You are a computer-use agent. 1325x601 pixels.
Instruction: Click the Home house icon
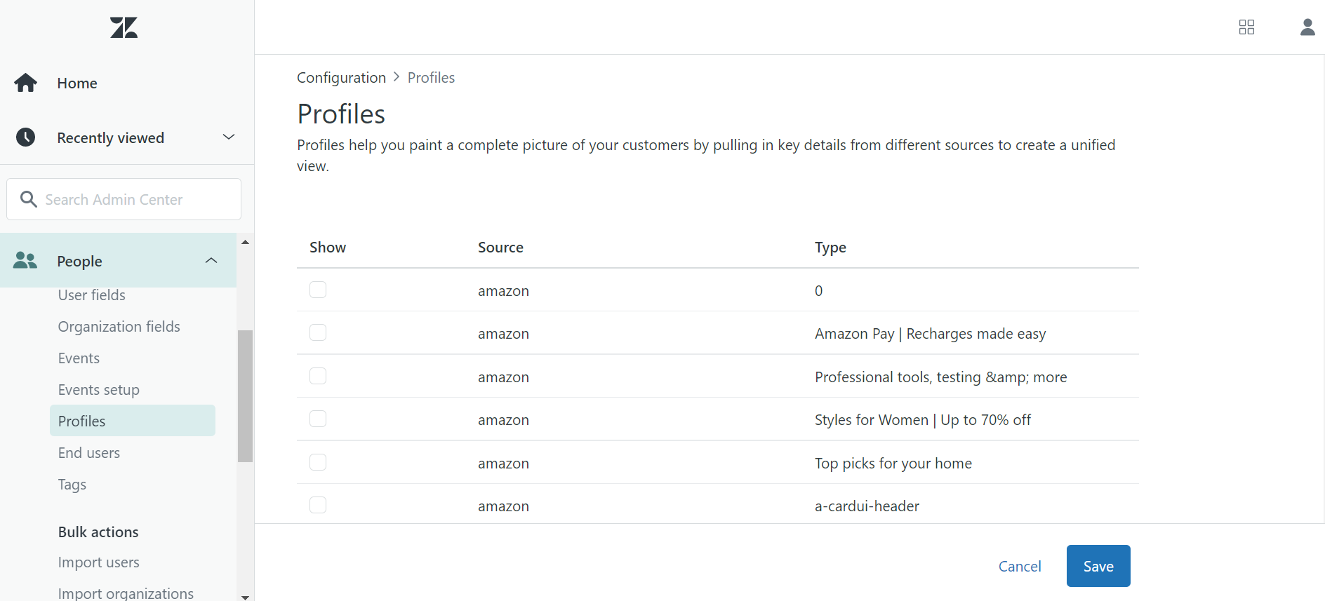(x=26, y=83)
